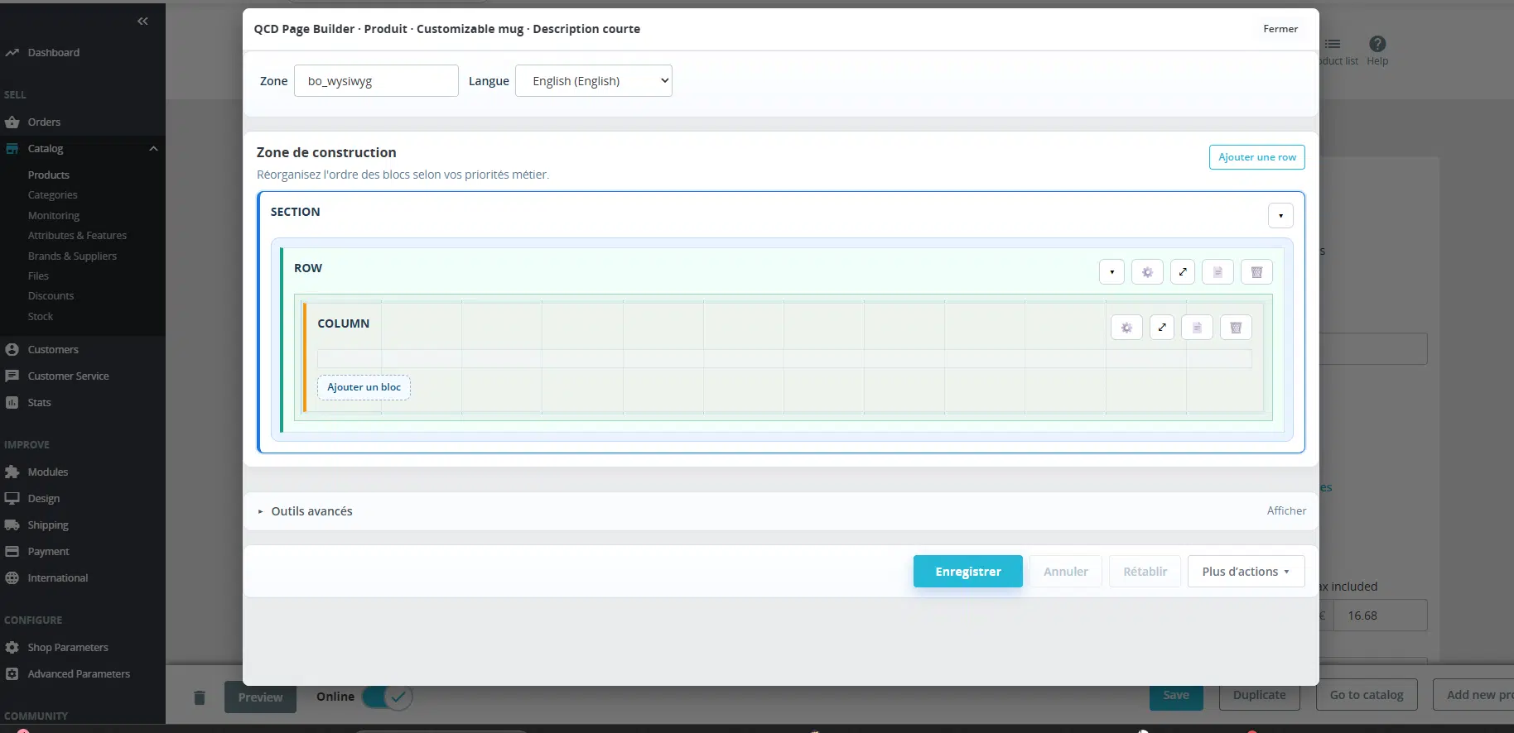The height and width of the screenshot is (733, 1514).
Task: Click the Dashboard trend icon
Action: click(12, 53)
